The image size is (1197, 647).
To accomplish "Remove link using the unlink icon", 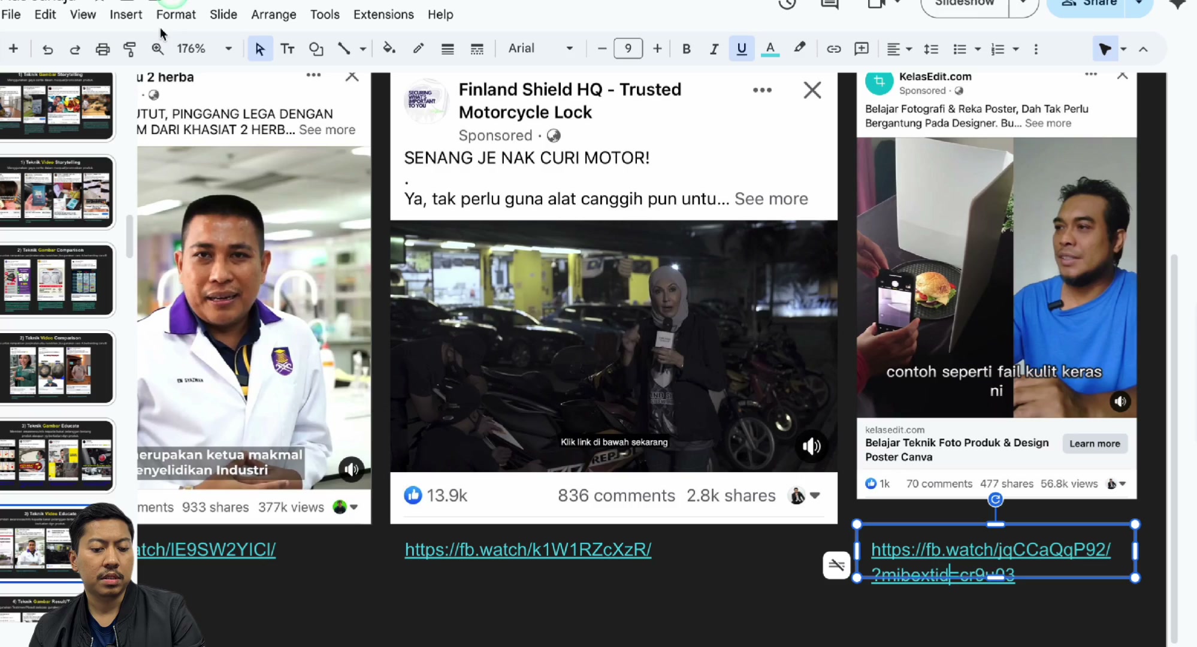I will click(x=837, y=565).
